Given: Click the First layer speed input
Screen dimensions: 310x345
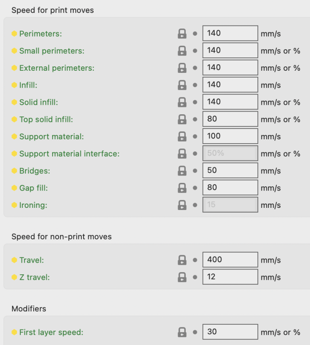Looking at the screenshot, I should [x=230, y=332].
